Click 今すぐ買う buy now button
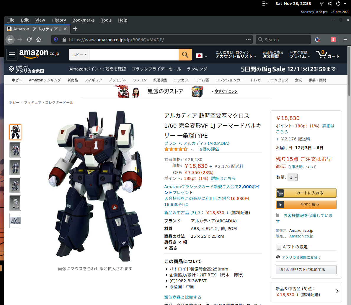Viewport: 351px width, 305px height. [306, 205]
